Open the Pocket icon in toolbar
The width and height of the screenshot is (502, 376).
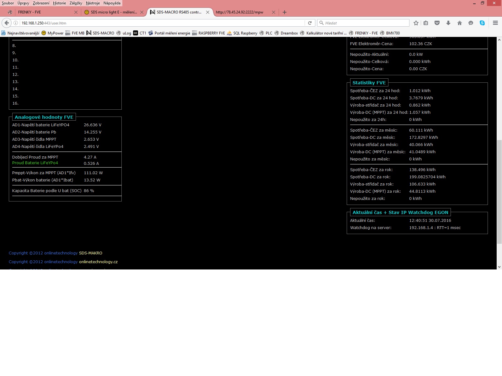tap(437, 23)
